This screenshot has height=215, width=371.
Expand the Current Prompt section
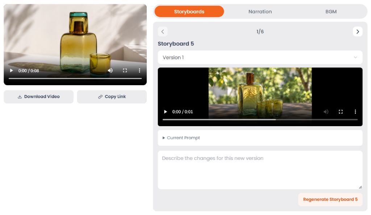click(260, 138)
